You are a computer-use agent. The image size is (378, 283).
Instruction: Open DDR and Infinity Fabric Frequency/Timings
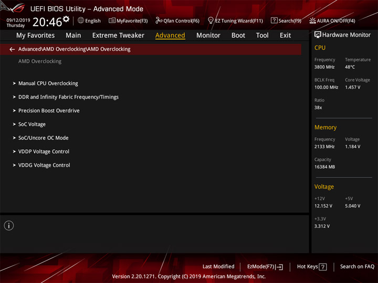point(68,97)
